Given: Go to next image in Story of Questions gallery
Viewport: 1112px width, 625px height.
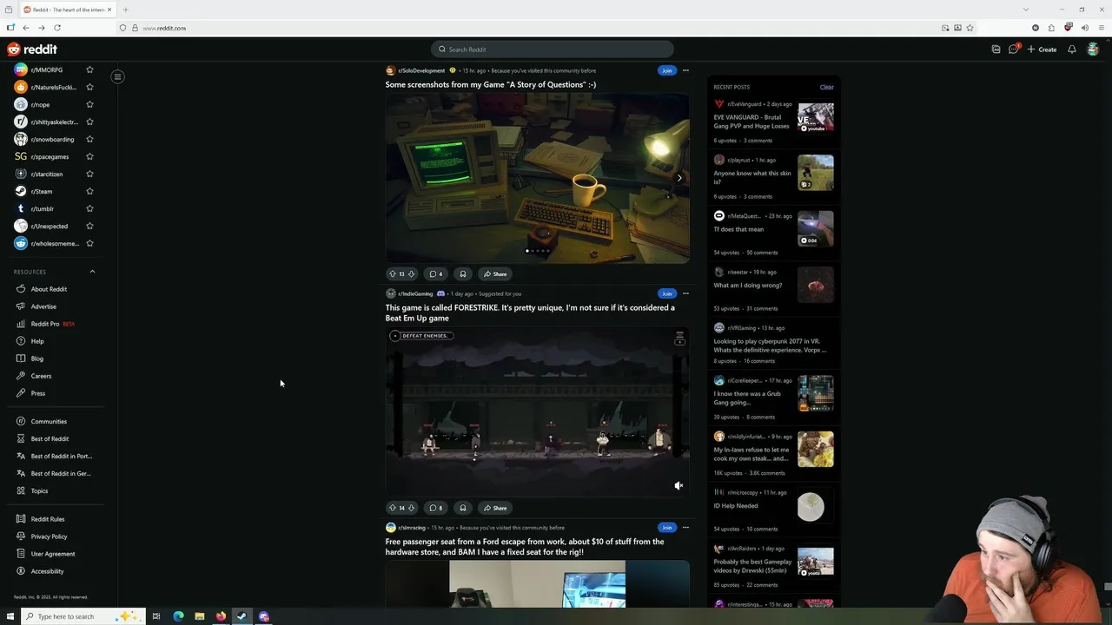Looking at the screenshot, I should [x=679, y=178].
